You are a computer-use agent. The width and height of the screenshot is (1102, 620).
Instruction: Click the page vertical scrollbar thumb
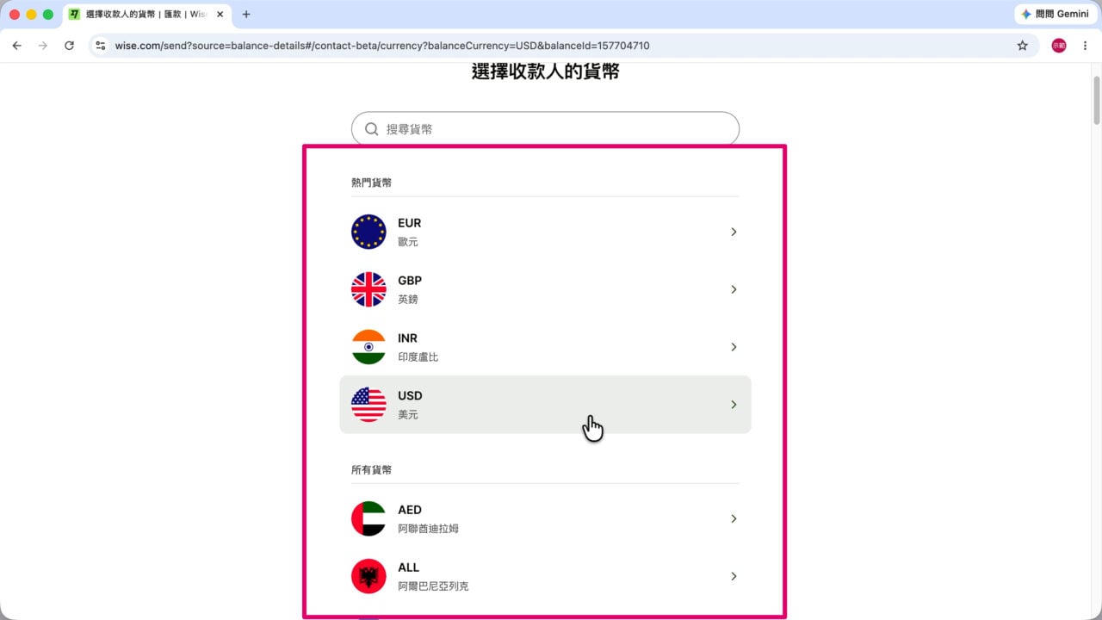tap(1097, 101)
